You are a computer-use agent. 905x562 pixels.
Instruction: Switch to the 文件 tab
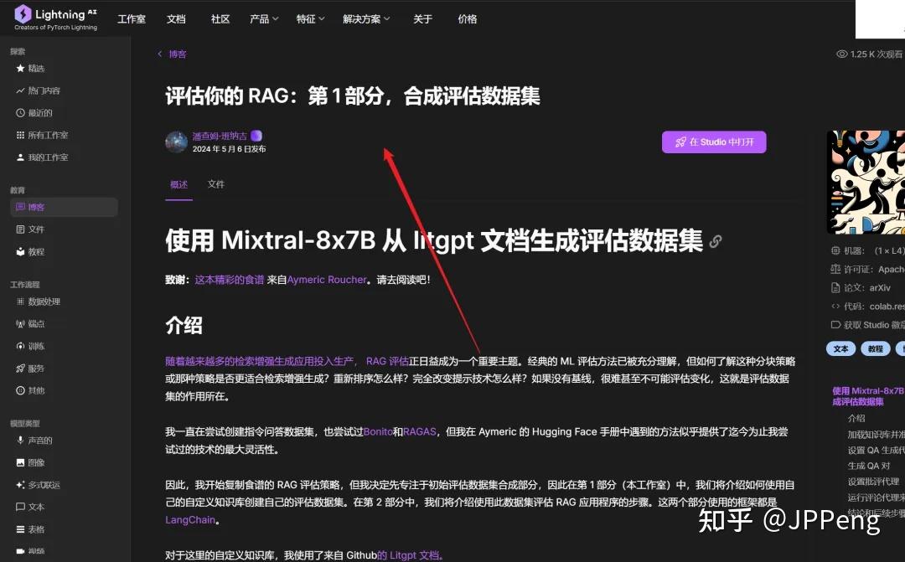click(215, 183)
